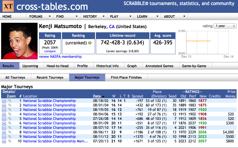Zoom magnifier for tournament number 4

10,114
